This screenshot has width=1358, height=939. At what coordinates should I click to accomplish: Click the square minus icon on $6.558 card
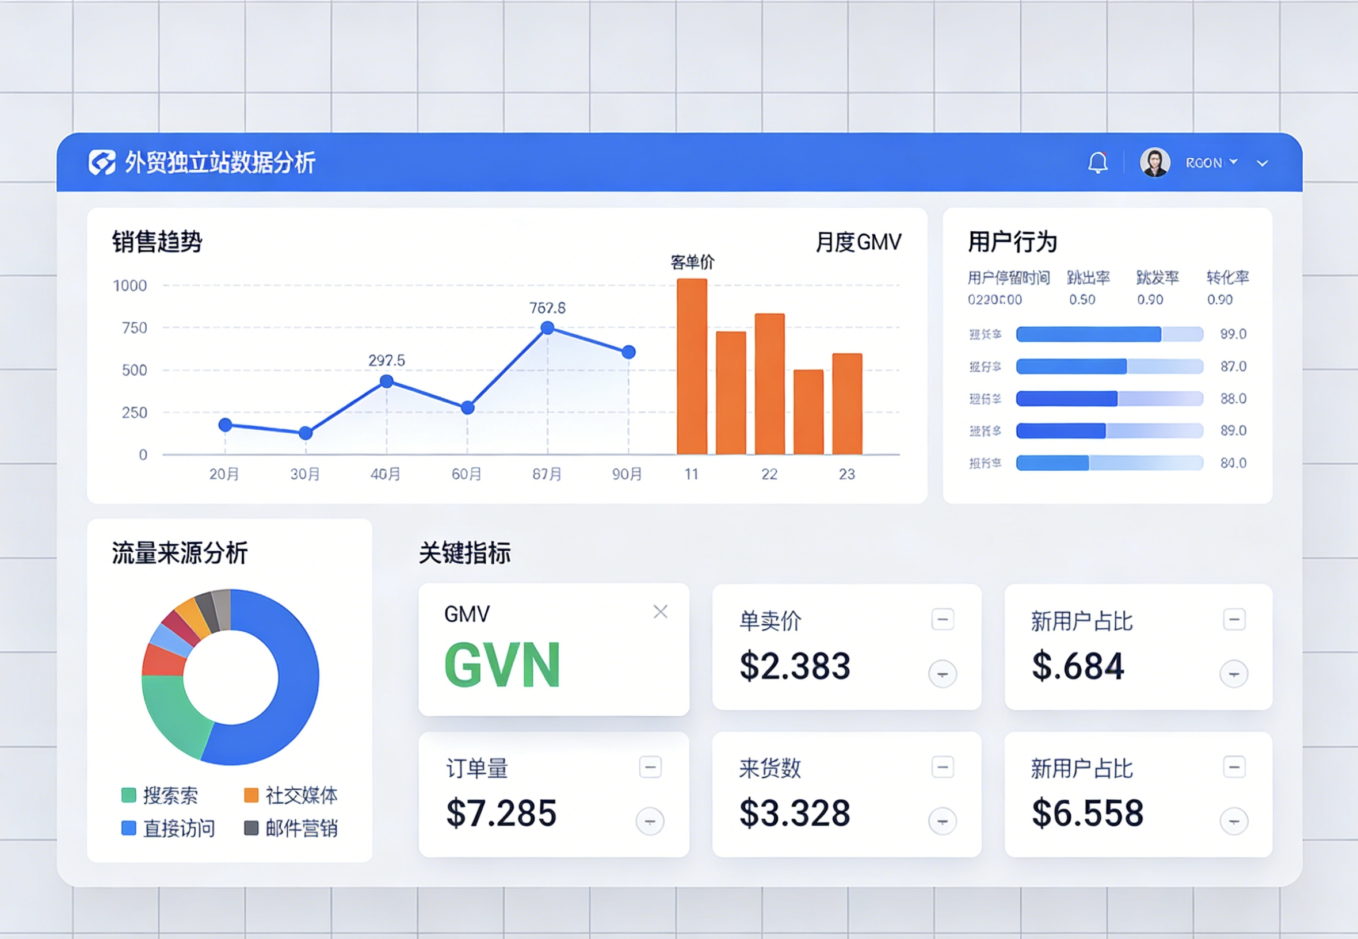1234,767
